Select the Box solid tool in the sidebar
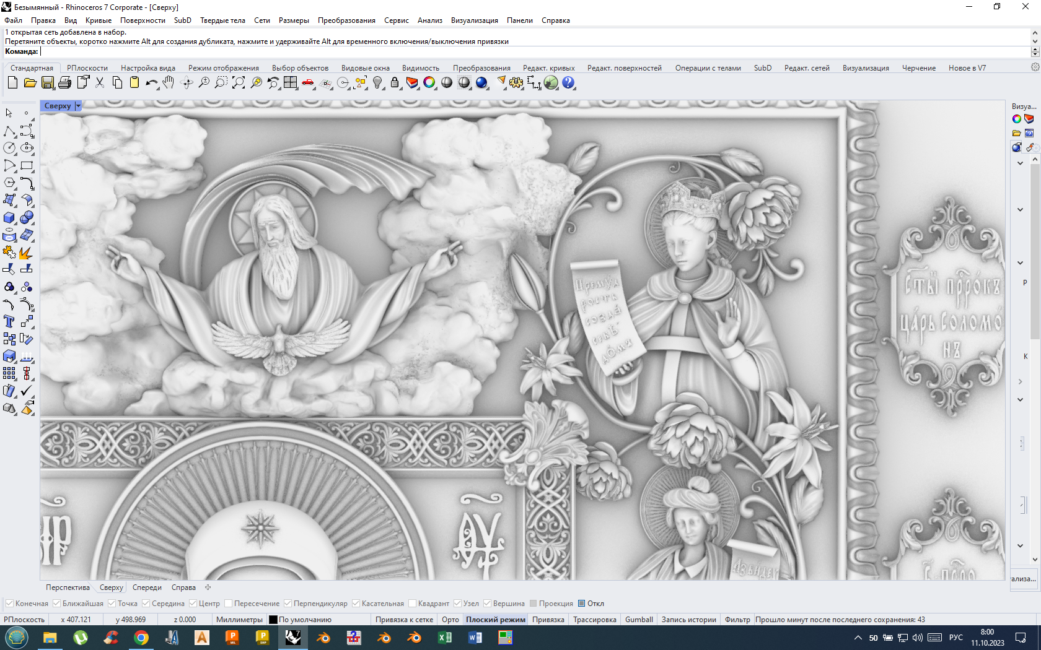Image resolution: width=1041 pixels, height=650 pixels. pyautogui.click(x=9, y=217)
